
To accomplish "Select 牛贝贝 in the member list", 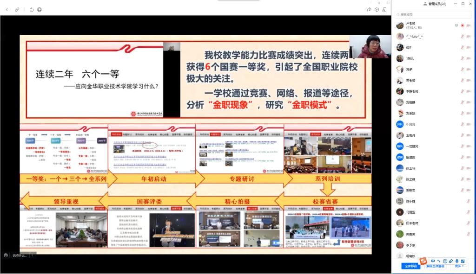I will [x=410, y=124].
